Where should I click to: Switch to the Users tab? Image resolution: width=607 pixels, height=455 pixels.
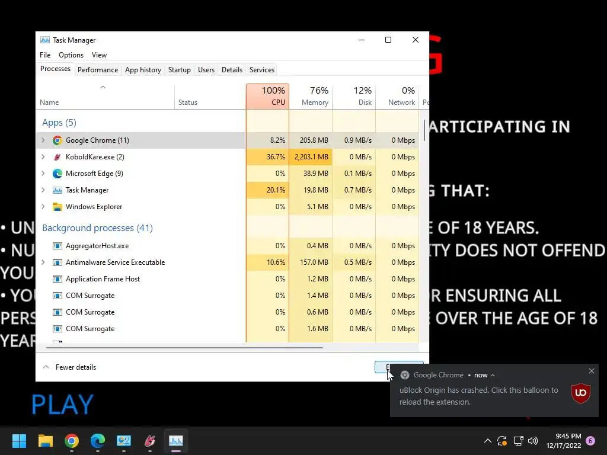[206, 70]
